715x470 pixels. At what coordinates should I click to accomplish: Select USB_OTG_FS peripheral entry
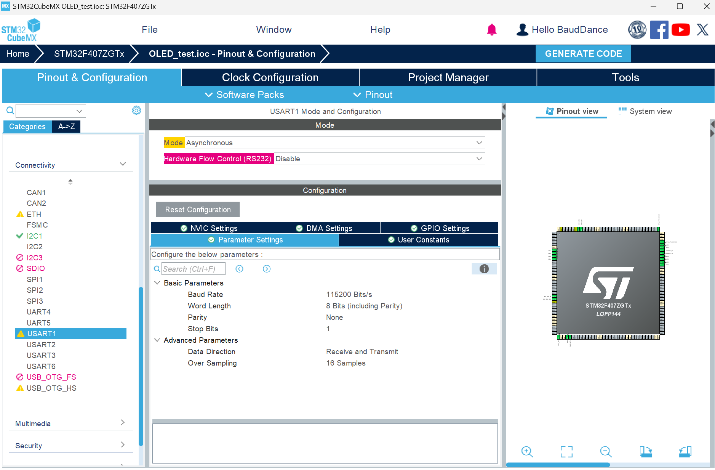[x=51, y=377]
